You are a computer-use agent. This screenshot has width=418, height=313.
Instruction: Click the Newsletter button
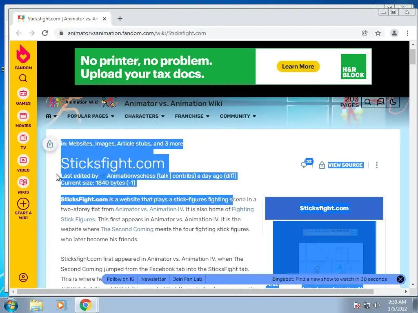tap(153, 279)
